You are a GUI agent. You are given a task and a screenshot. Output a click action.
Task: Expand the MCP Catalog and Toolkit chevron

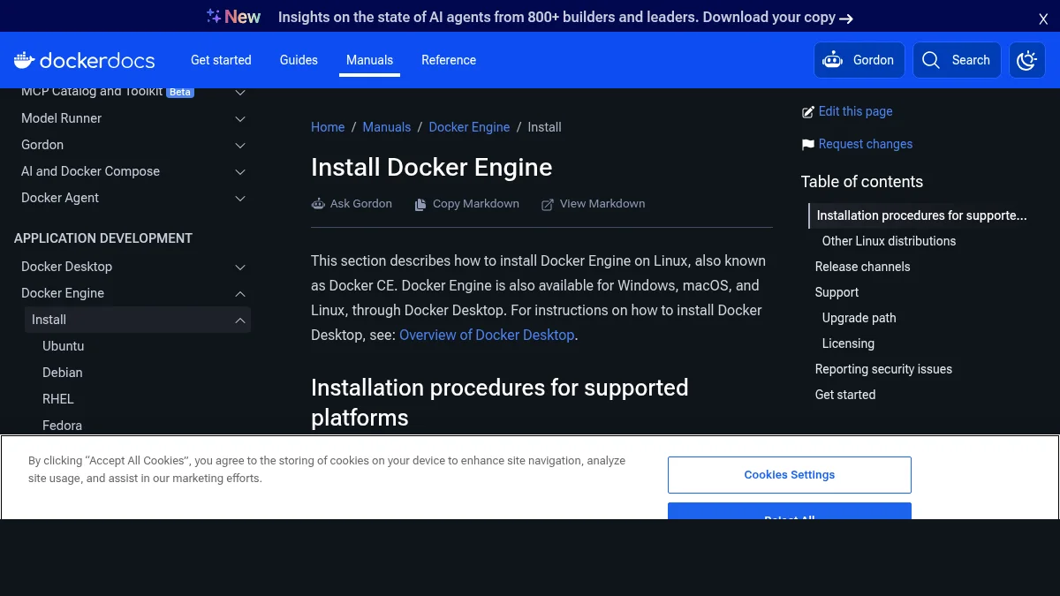[240, 92]
